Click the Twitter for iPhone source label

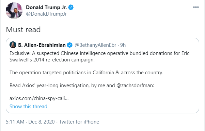click(79, 122)
